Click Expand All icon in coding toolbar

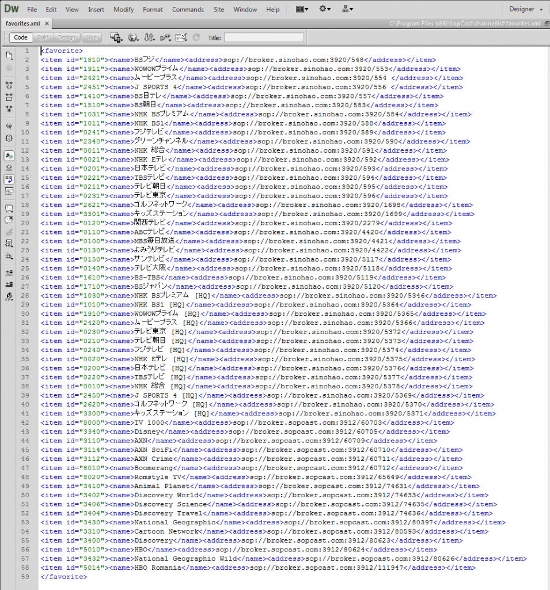coord(9,108)
